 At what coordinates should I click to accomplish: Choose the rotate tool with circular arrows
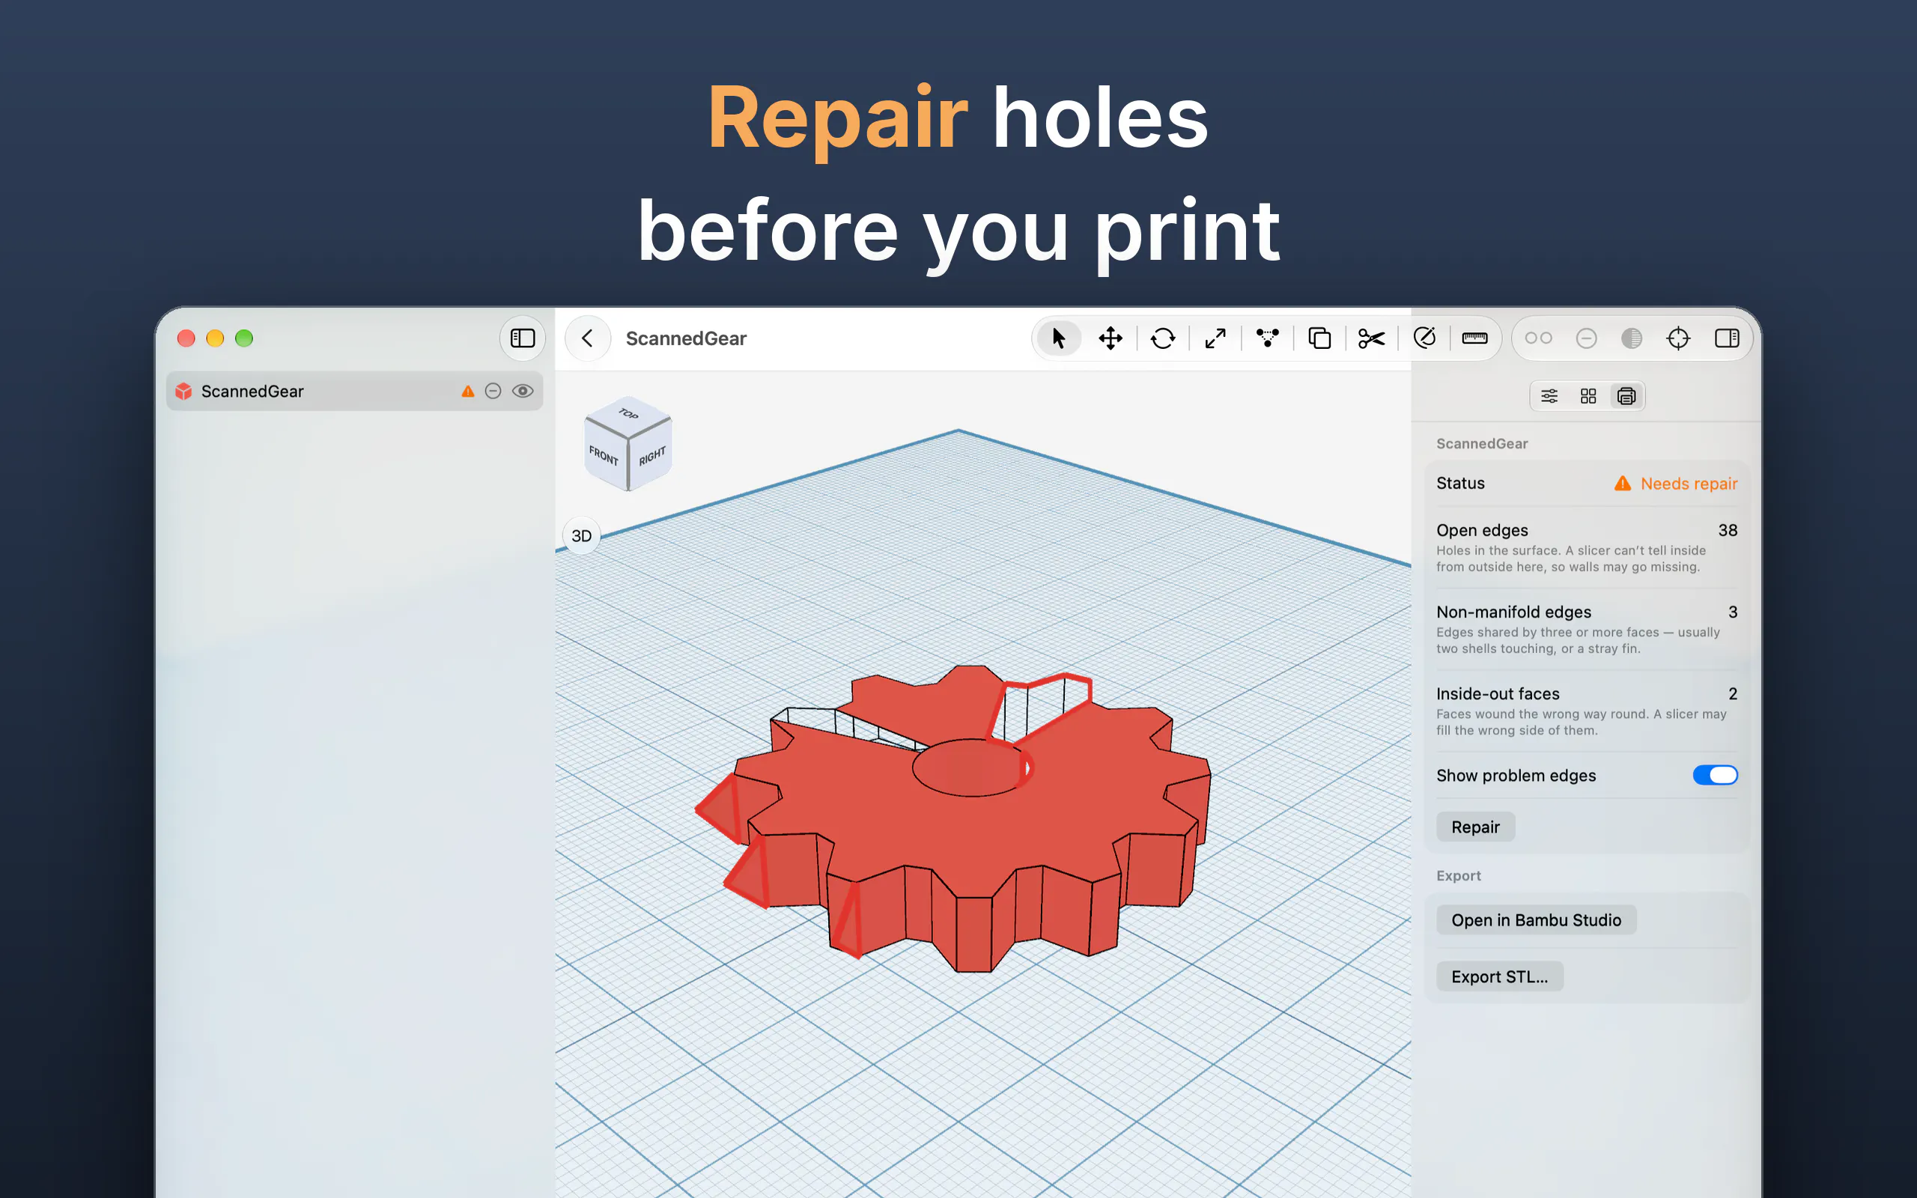click(x=1163, y=338)
